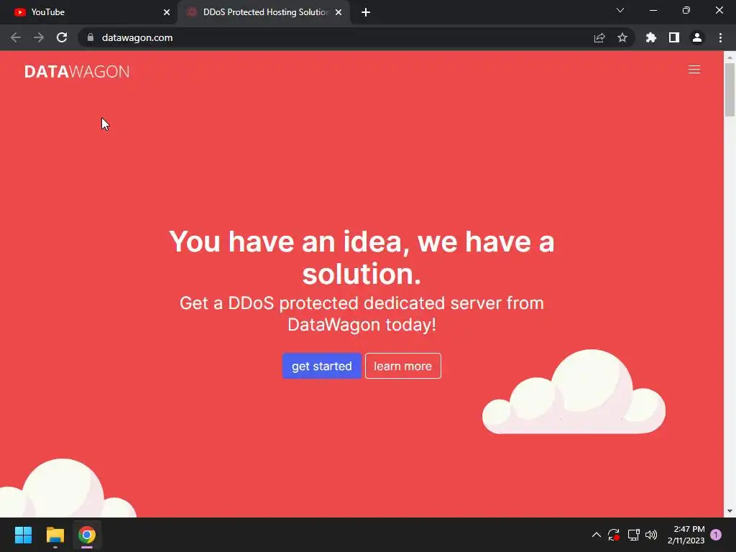Open the Windows Start menu
Image resolution: width=736 pixels, height=552 pixels.
(23, 535)
